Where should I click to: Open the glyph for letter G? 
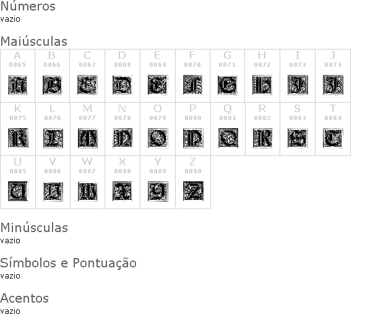tap(228, 85)
